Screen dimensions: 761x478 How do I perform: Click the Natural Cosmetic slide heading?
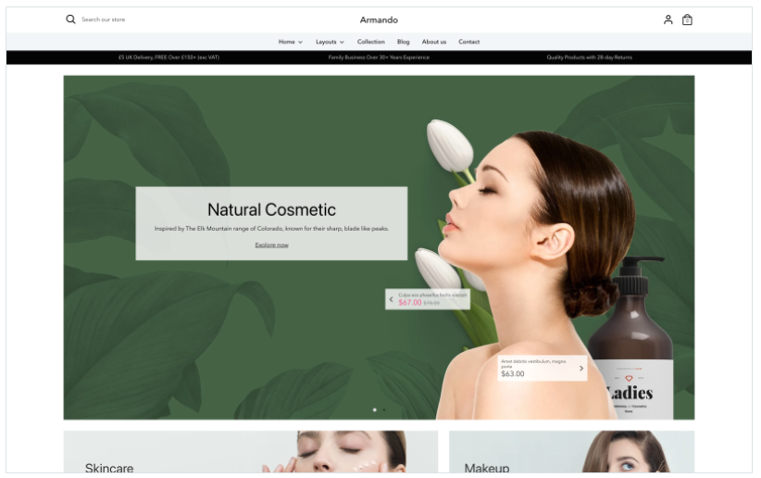coord(271,209)
